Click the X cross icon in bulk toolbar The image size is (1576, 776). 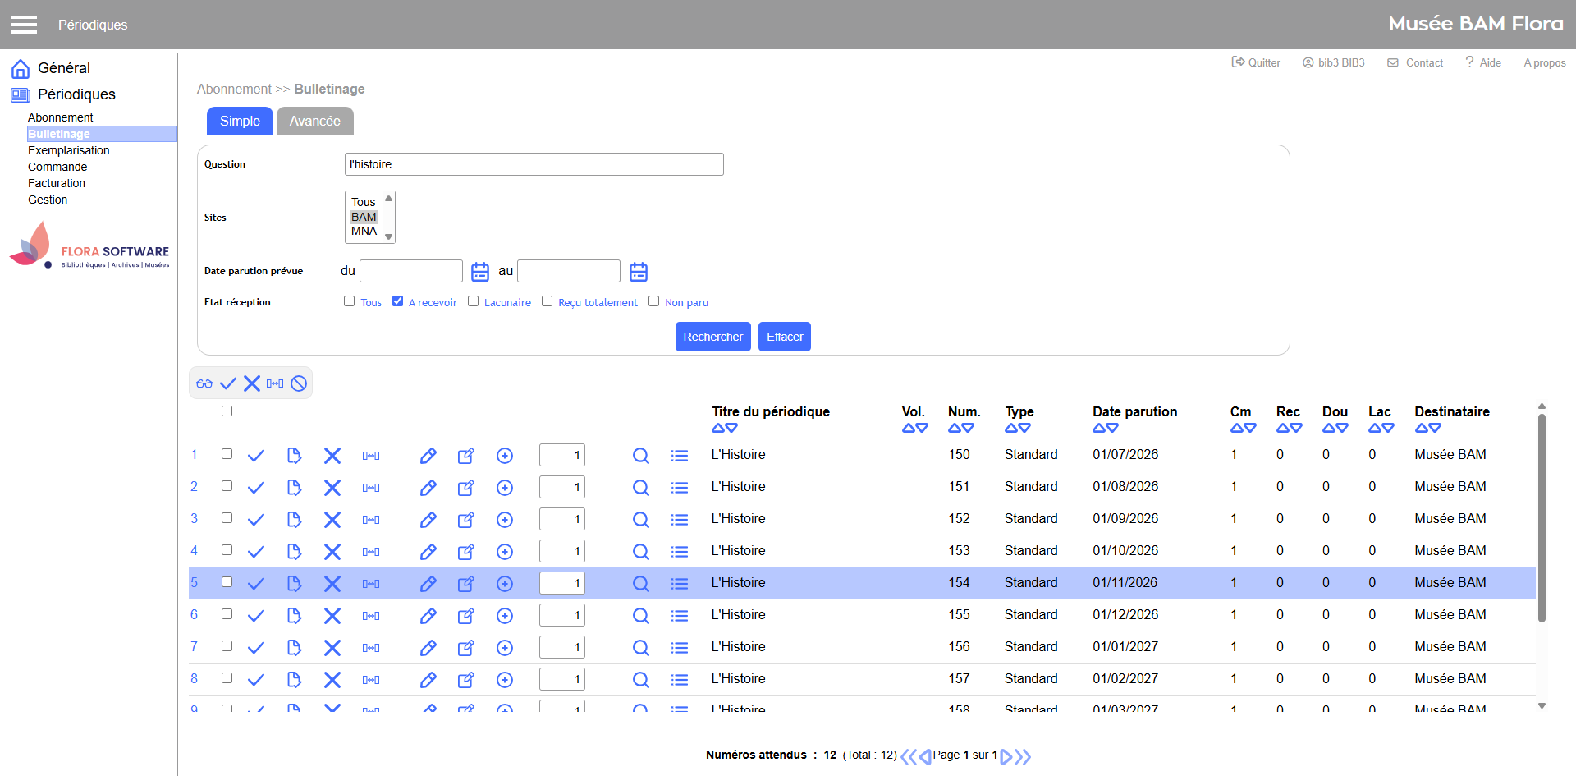point(252,383)
